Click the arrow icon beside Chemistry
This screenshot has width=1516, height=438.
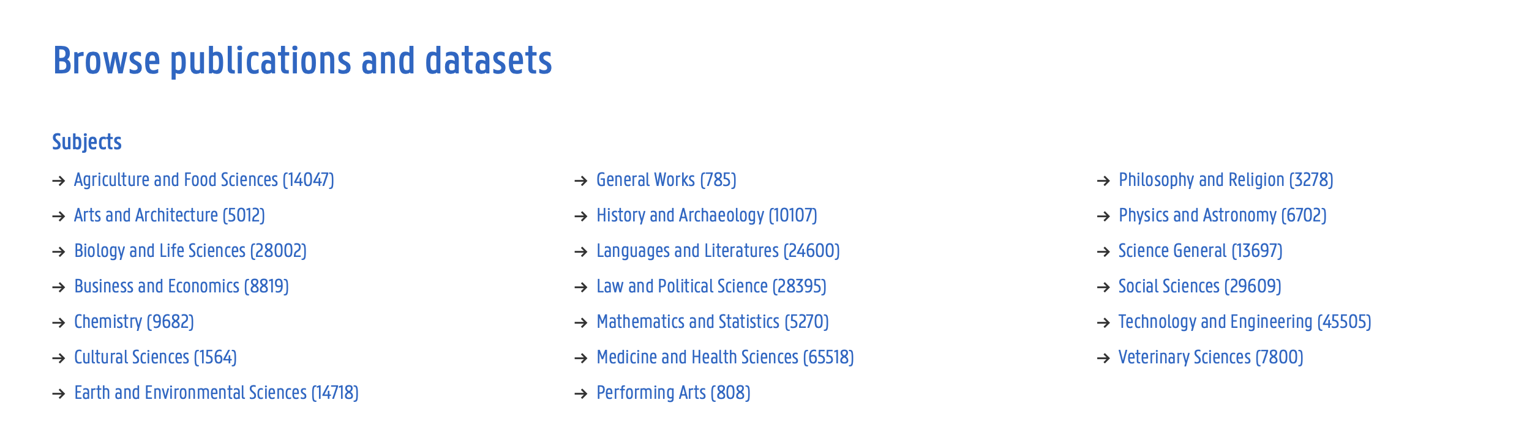(59, 322)
